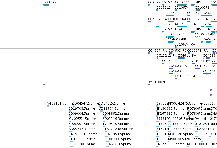The height and width of the screenshot is (148, 217).
Task: Click the CG10672-RA transcript glyph
Action: click(197, 37)
